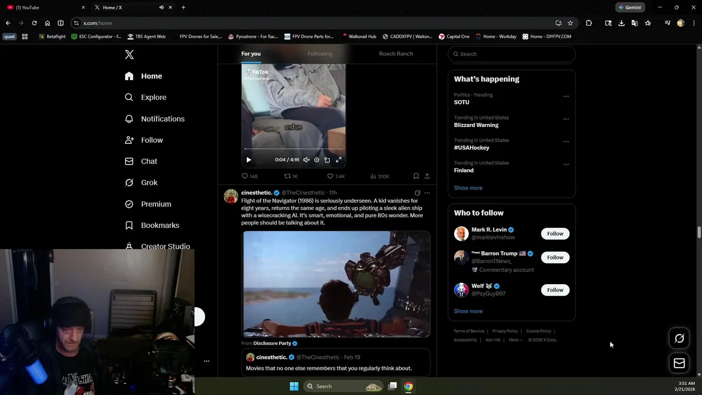The width and height of the screenshot is (702, 395).
Task: Open video settings gear
Action: [x=316, y=160]
